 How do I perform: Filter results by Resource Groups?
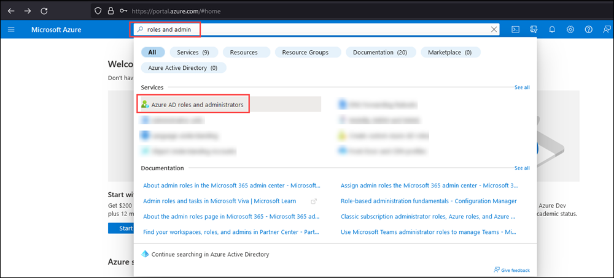tap(305, 53)
